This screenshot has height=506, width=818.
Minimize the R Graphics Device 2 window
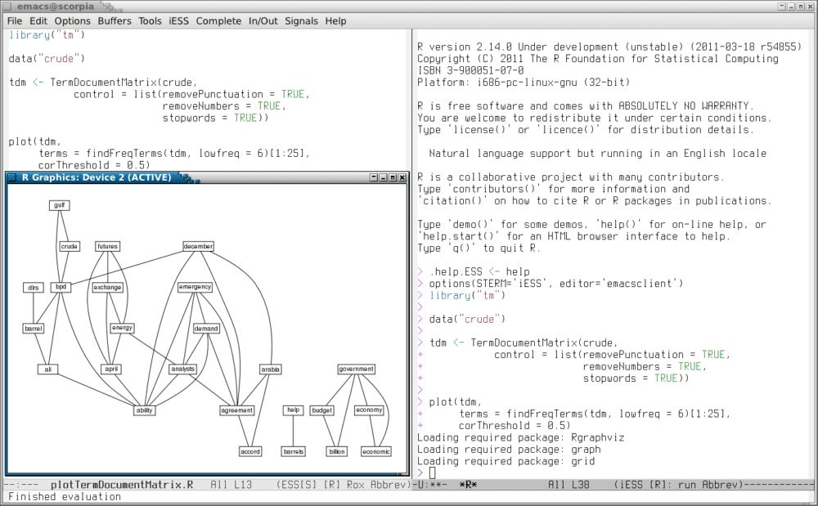tap(383, 177)
